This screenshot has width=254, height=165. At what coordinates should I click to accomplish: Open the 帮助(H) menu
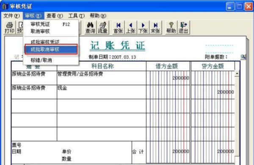(98, 16)
